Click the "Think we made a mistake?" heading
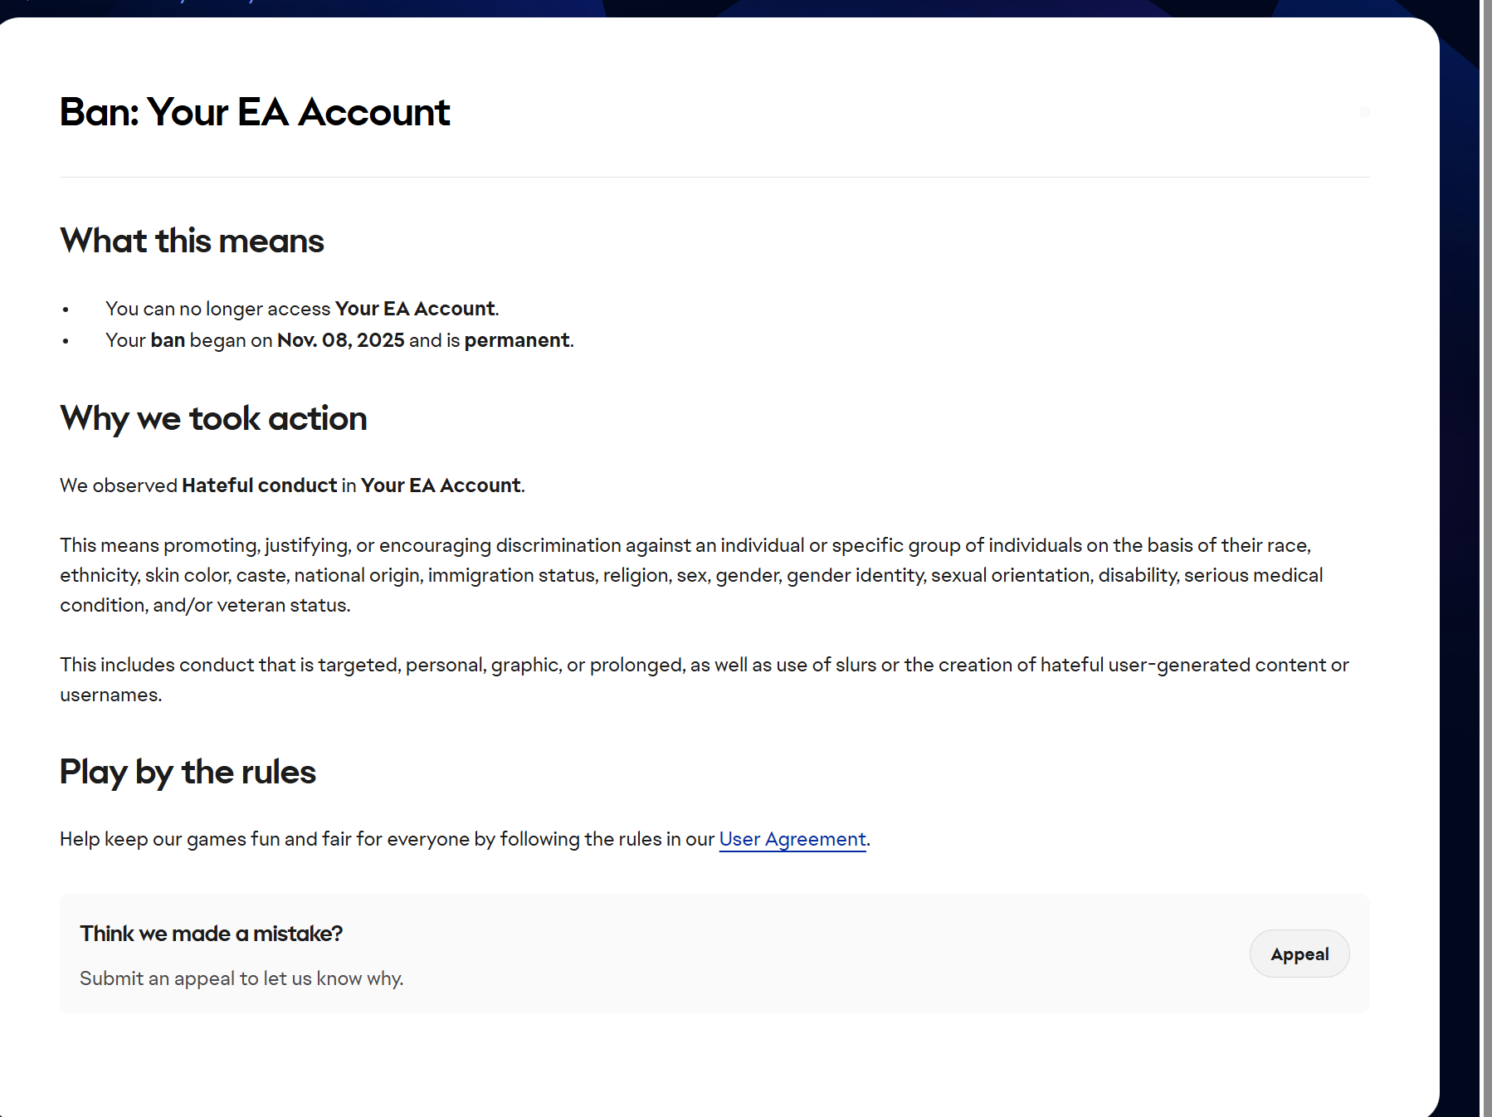 pyautogui.click(x=211, y=934)
